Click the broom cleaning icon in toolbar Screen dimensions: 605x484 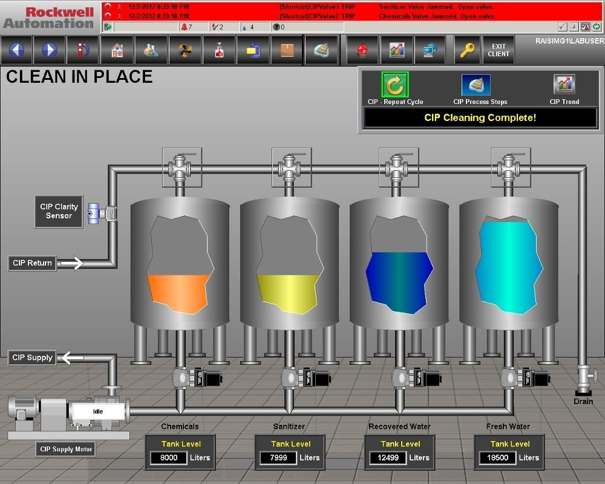pyautogui.click(x=322, y=50)
